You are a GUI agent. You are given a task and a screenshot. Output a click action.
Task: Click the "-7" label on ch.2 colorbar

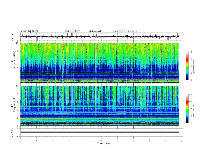click(191, 123)
